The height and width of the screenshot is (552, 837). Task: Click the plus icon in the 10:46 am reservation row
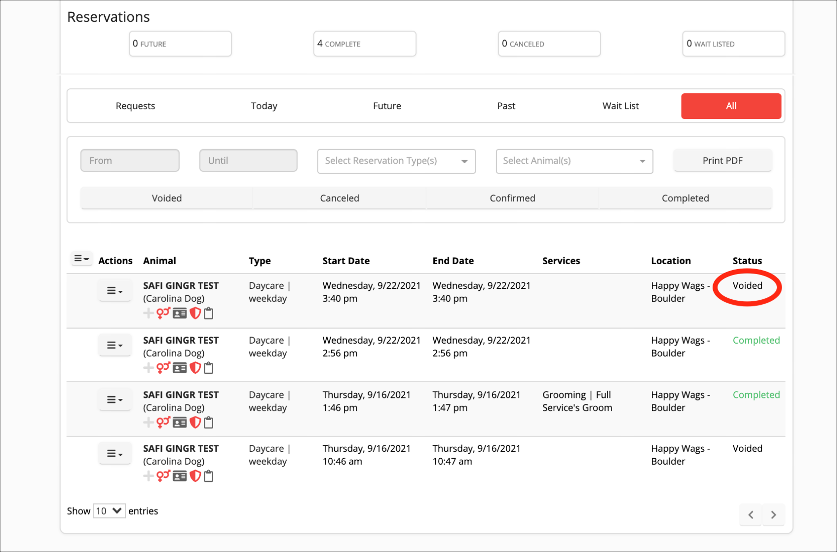click(x=148, y=476)
